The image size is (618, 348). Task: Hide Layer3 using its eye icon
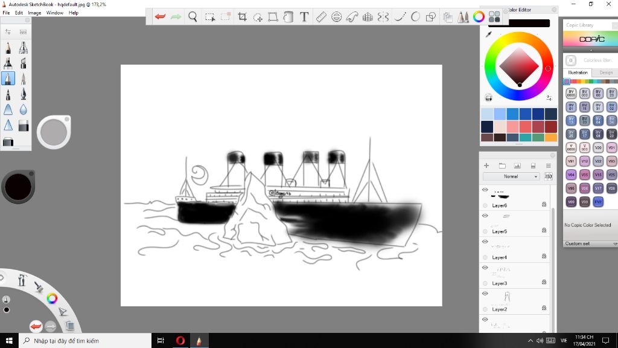485,268
